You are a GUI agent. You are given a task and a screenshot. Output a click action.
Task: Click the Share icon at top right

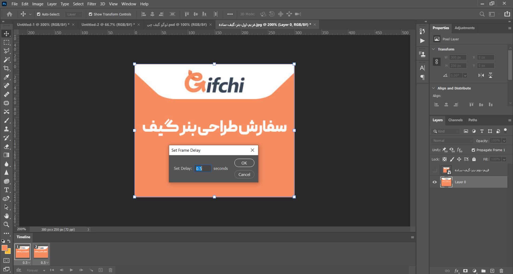coord(507,14)
